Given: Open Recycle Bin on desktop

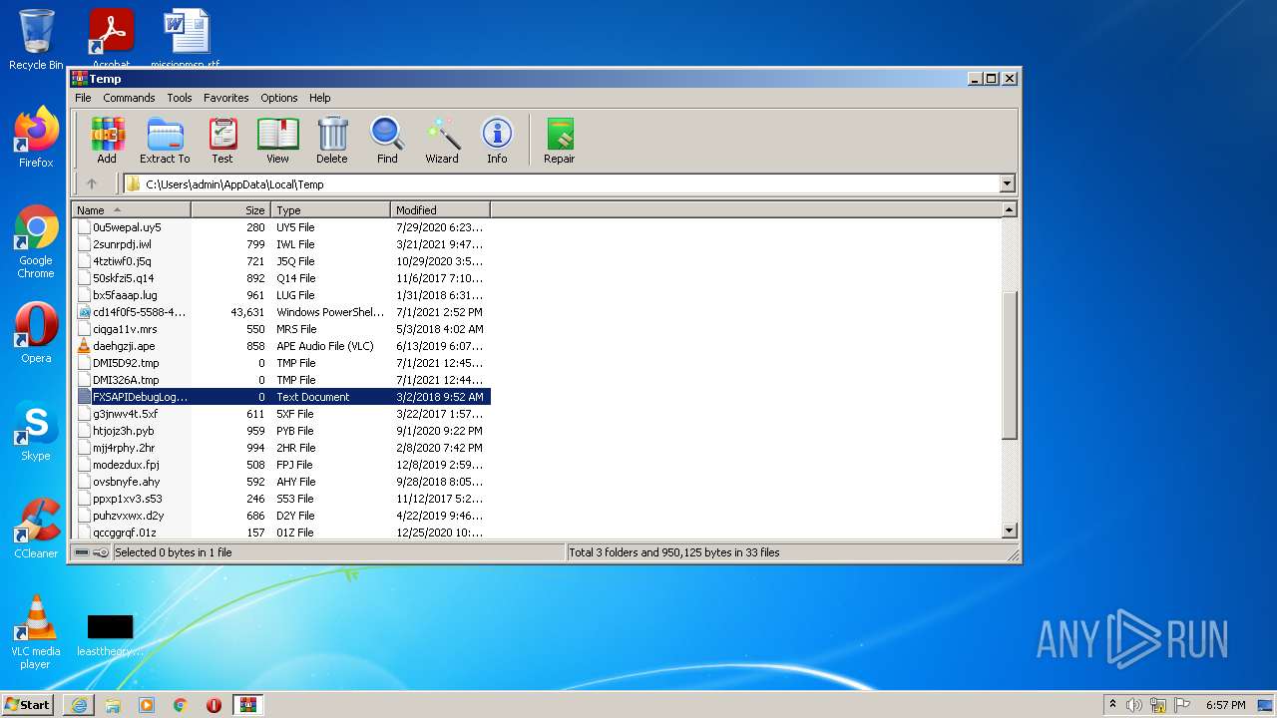Looking at the screenshot, I should click(x=36, y=40).
